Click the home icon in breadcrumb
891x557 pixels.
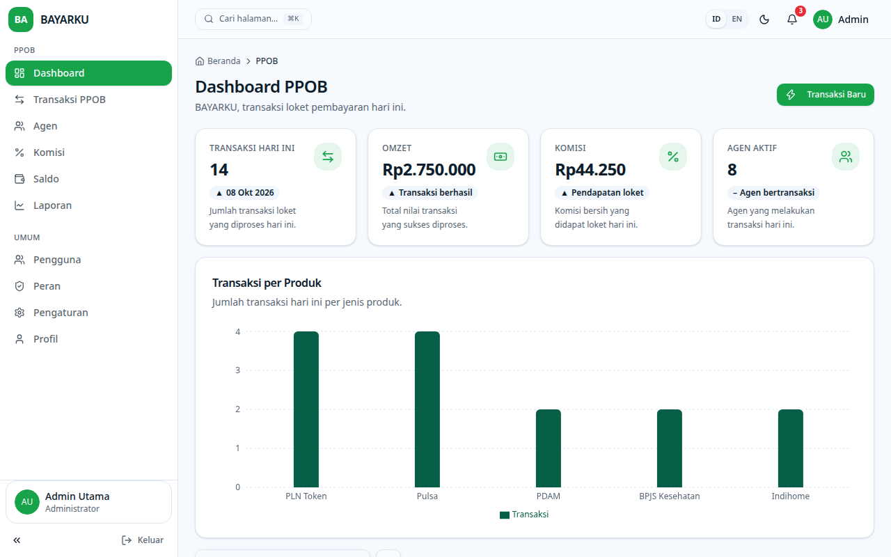click(200, 61)
